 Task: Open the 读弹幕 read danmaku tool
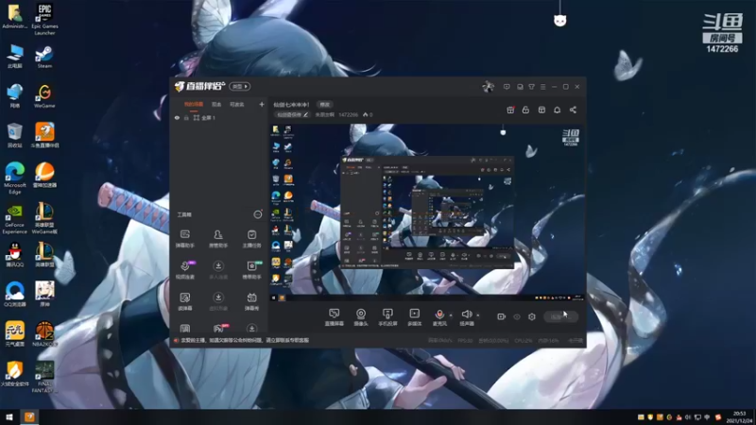click(185, 300)
